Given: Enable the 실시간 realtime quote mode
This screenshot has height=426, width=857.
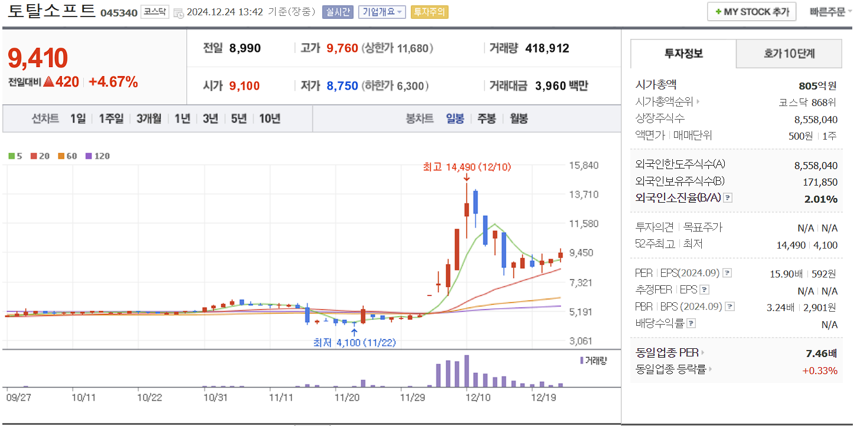Looking at the screenshot, I should 335,12.
